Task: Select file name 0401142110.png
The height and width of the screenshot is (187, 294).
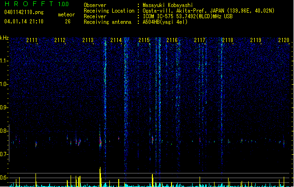Action: [x=24, y=12]
